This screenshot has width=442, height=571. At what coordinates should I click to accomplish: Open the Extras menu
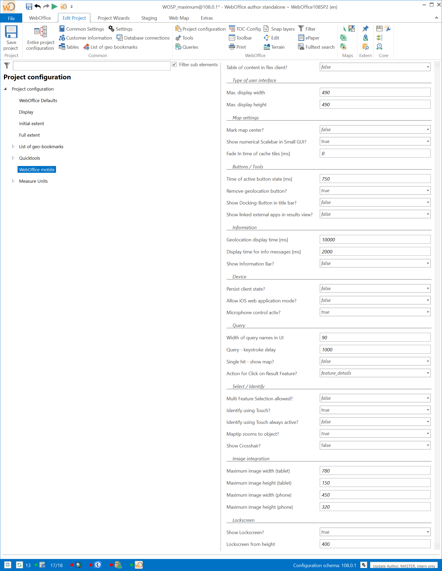point(206,18)
